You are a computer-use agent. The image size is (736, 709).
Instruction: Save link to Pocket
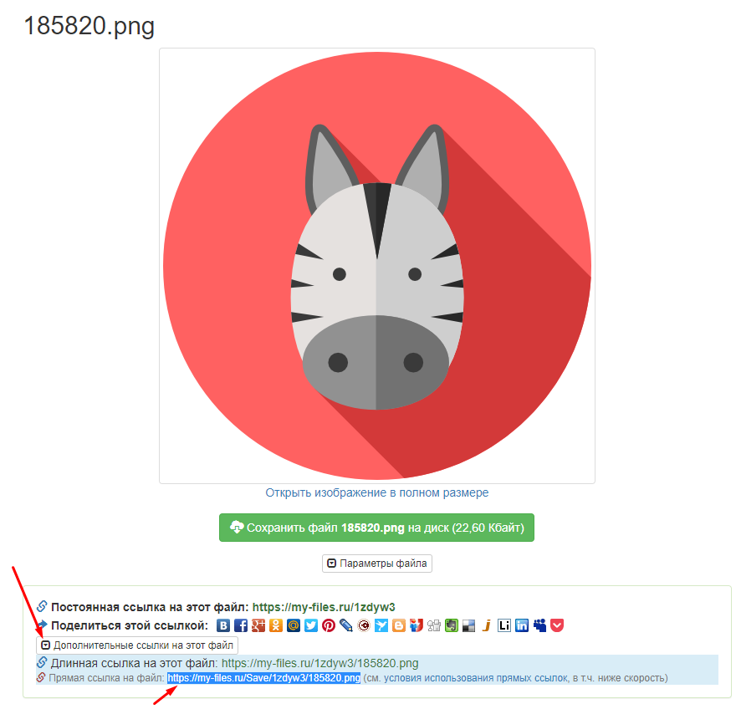(557, 625)
